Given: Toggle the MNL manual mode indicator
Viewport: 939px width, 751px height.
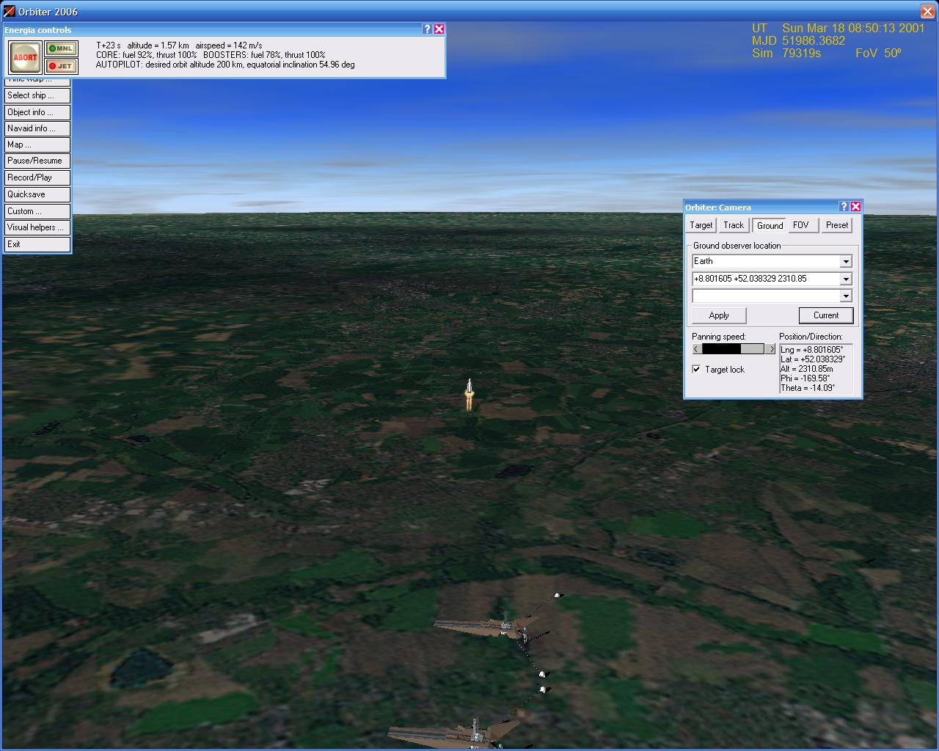Looking at the screenshot, I should pos(62,48).
